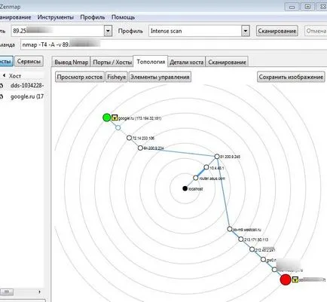Click the green google.ru host node
The image size is (327, 302).
click(x=107, y=117)
